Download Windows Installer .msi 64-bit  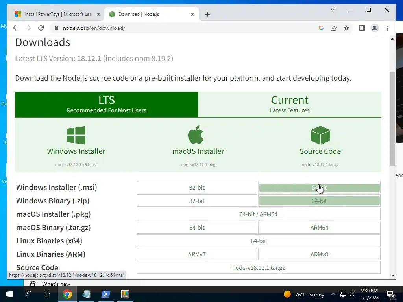point(319,188)
